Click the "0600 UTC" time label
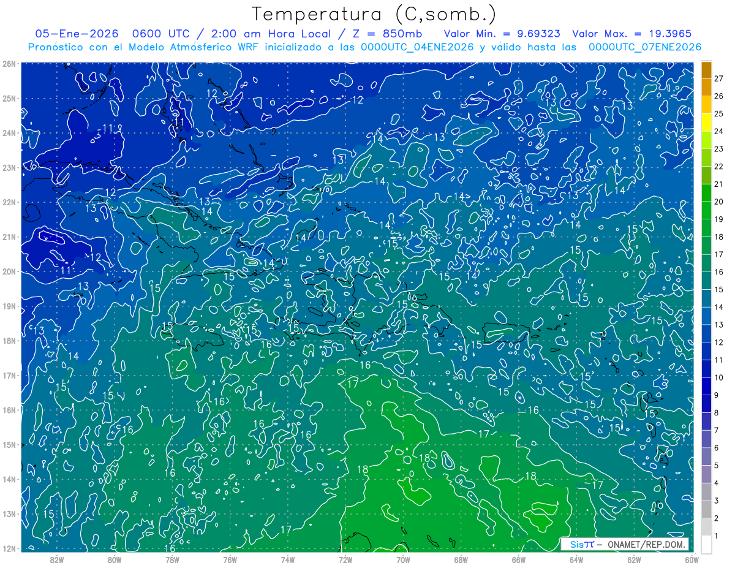 click(x=160, y=34)
